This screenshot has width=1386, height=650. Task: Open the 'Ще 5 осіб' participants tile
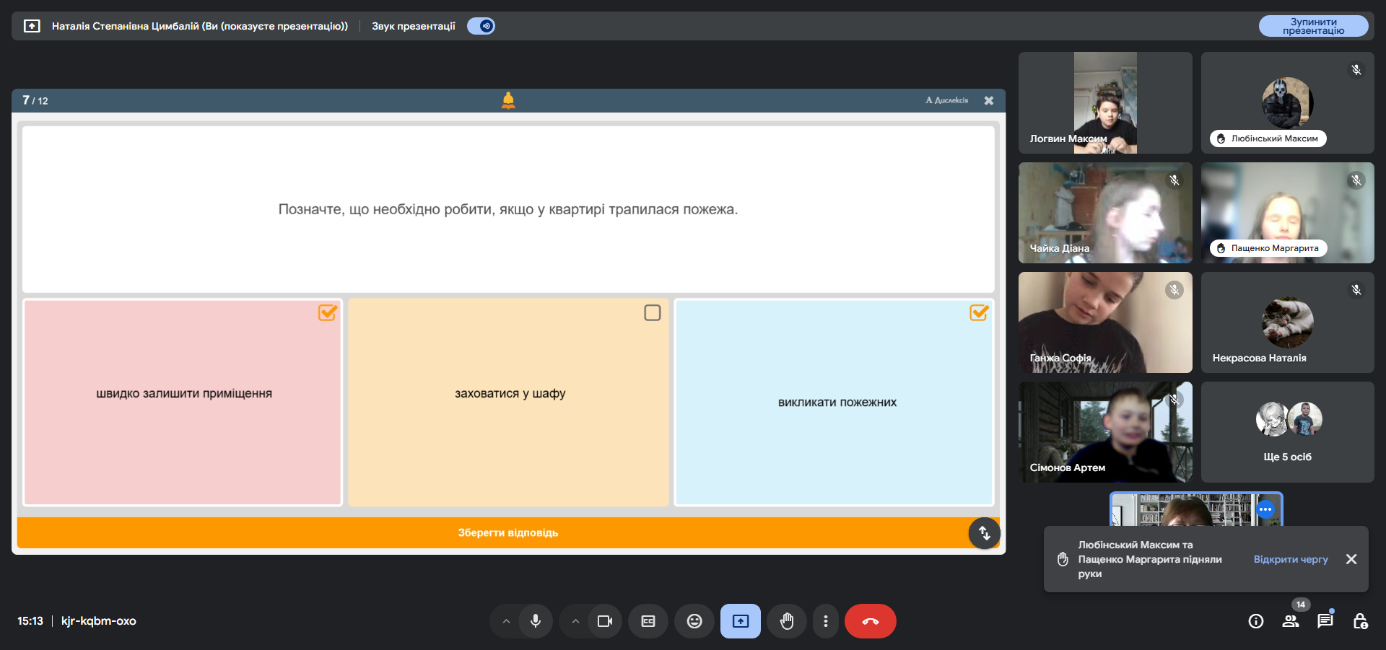[1288, 432]
